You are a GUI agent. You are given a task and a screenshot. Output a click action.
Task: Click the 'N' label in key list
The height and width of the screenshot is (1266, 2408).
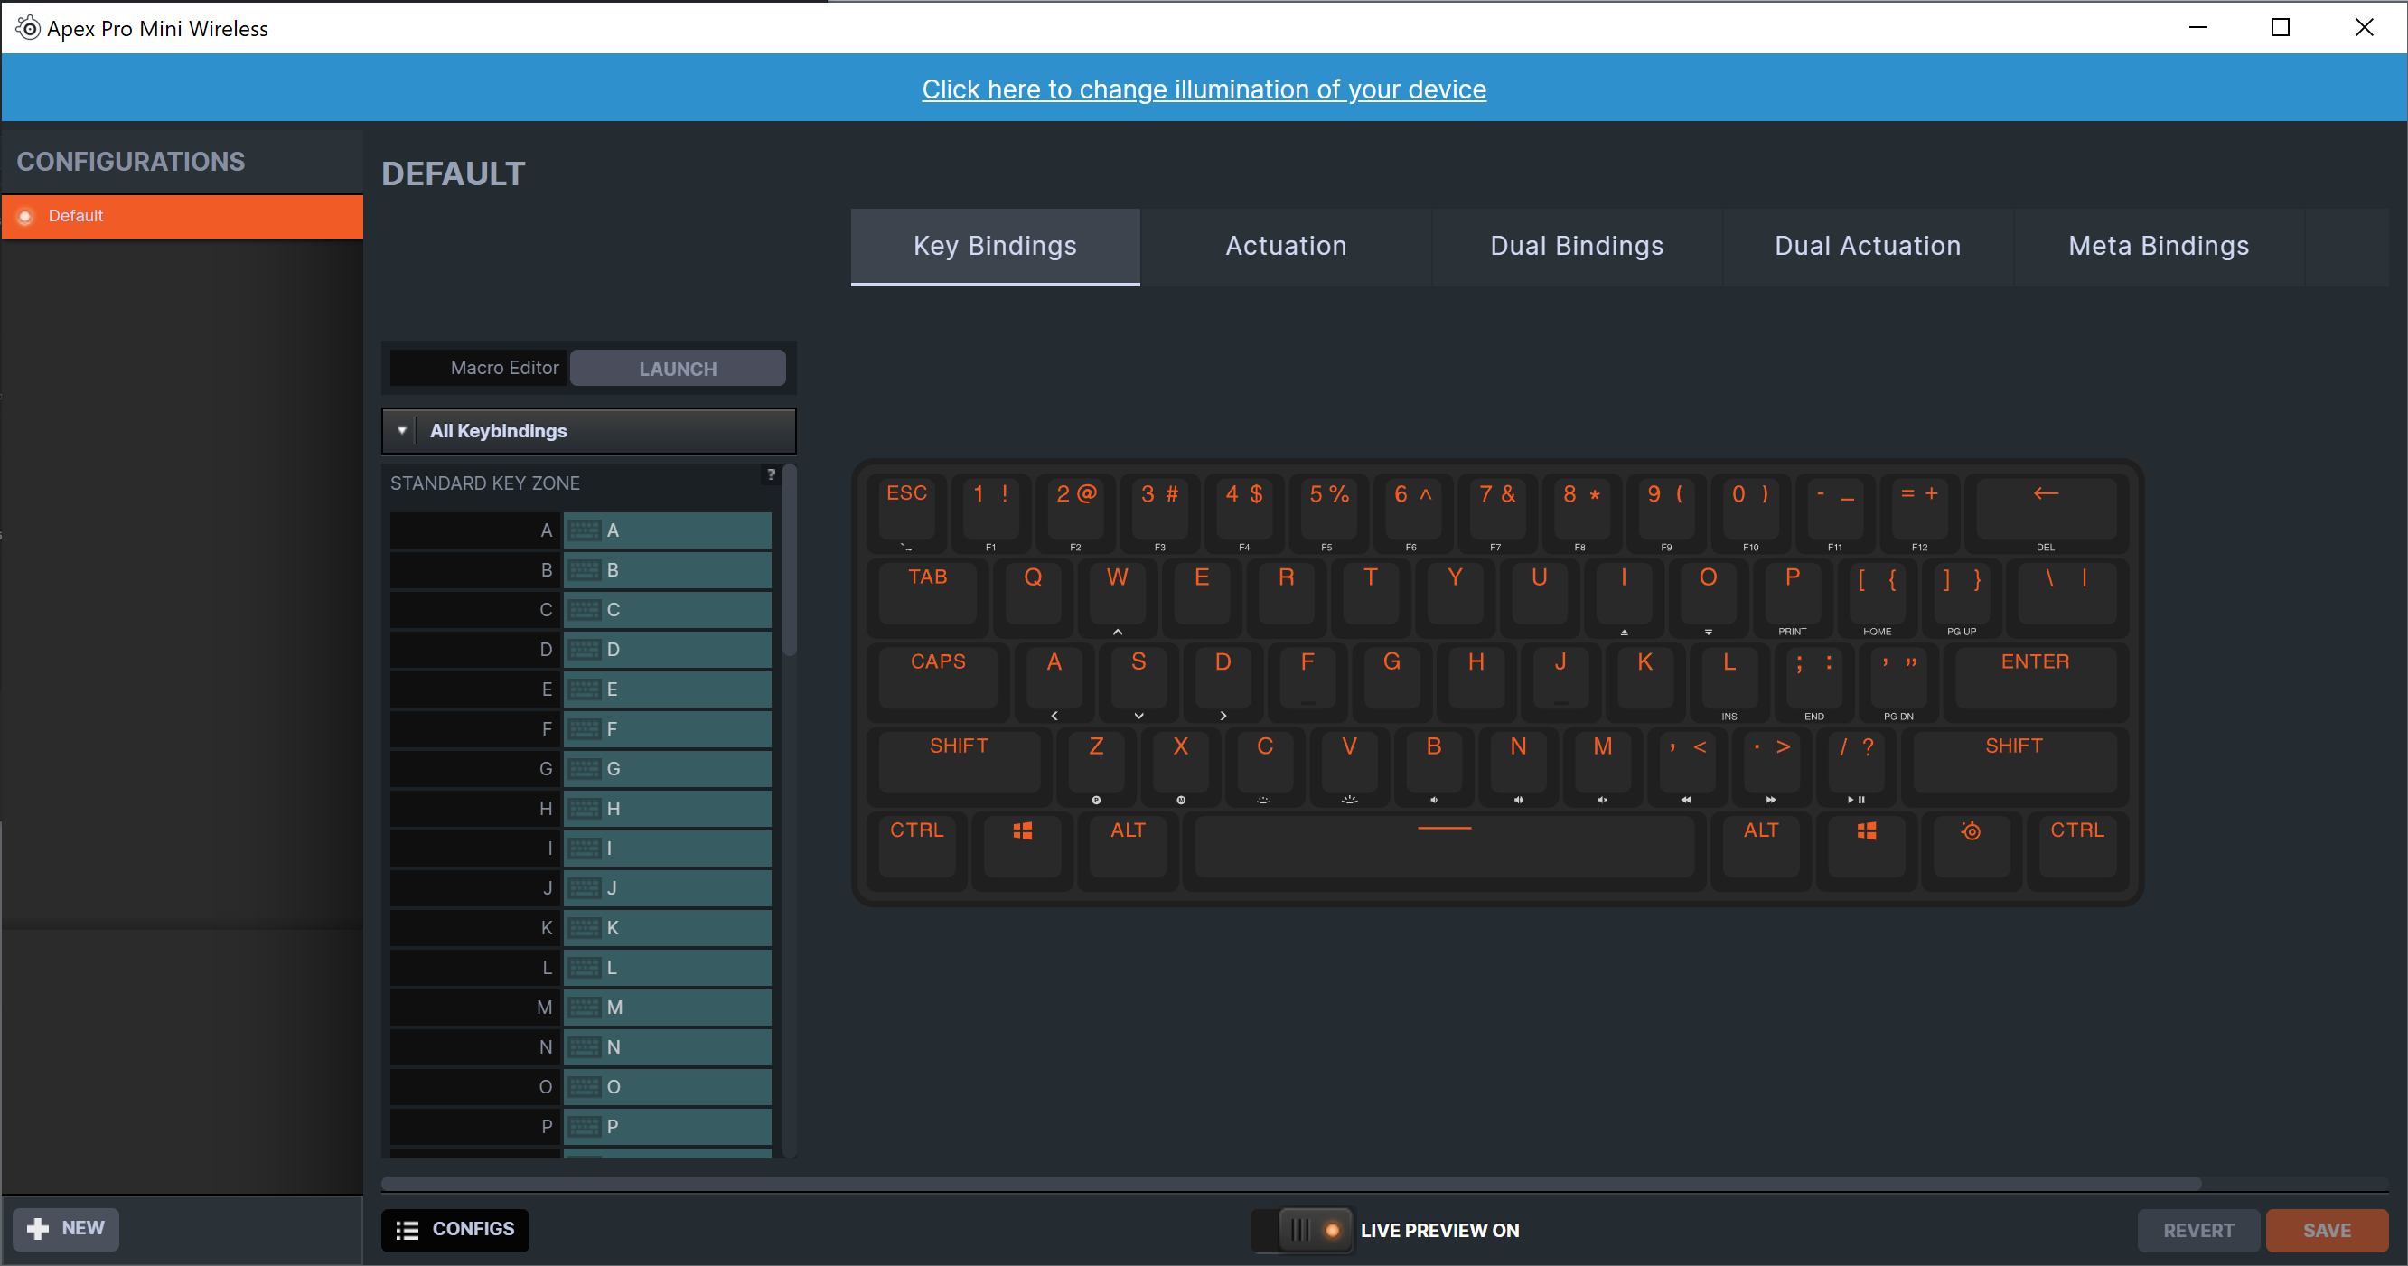click(546, 1047)
